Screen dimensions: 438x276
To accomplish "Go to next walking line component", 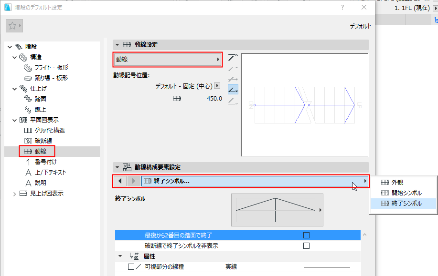I will [x=134, y=181].
